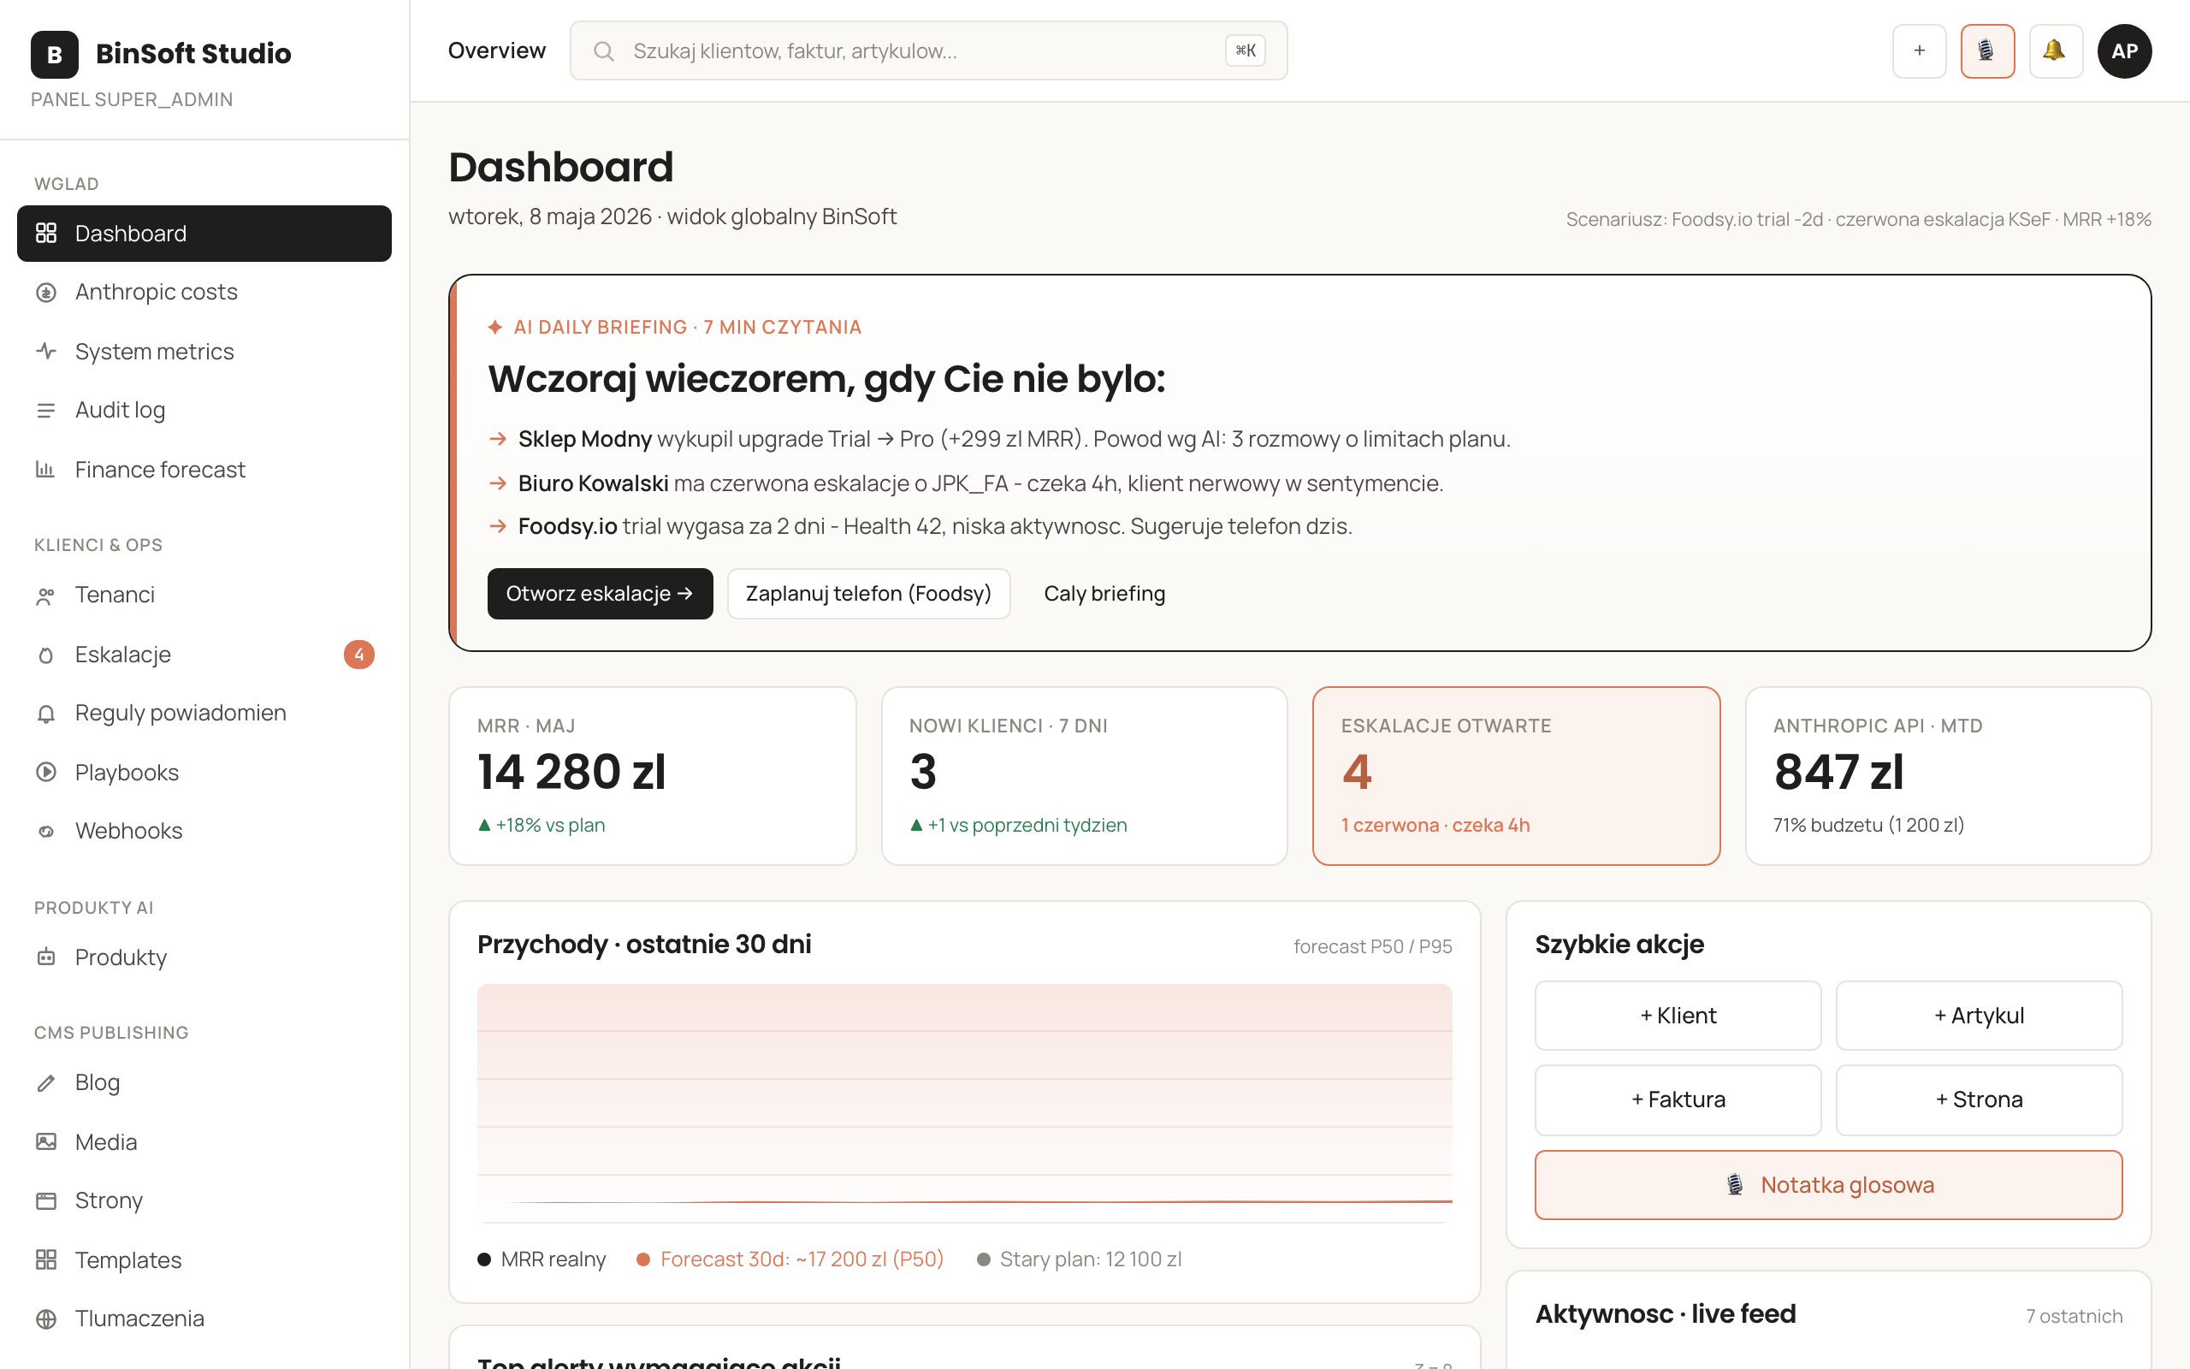Click the System metrics pulse icon
2190x1369 pixels.
pyautogui.click(x=46, y=352)
